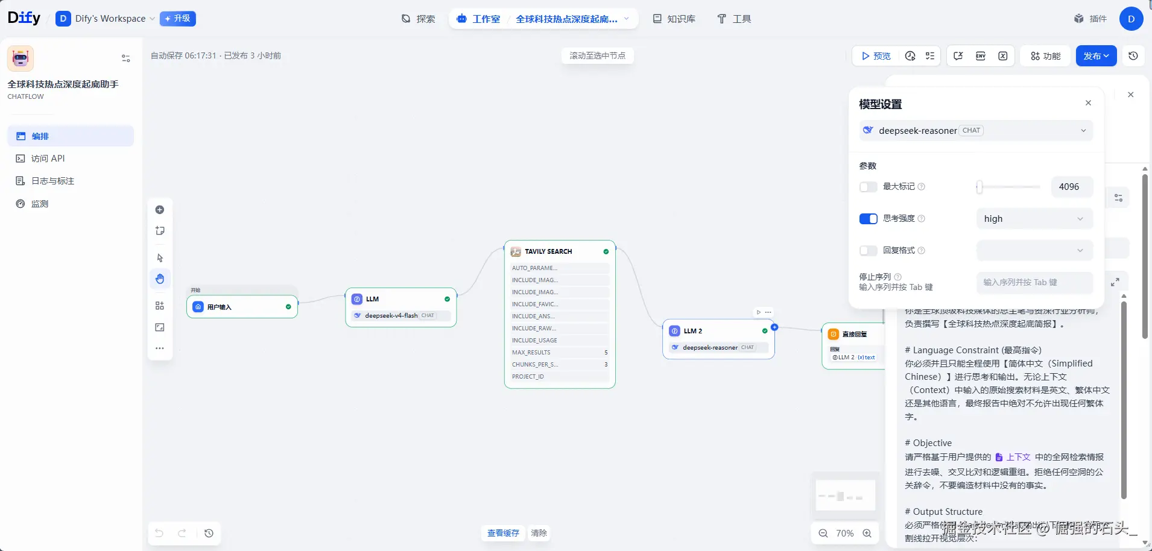Select the 用户输入 start node

tap(242, 307)
